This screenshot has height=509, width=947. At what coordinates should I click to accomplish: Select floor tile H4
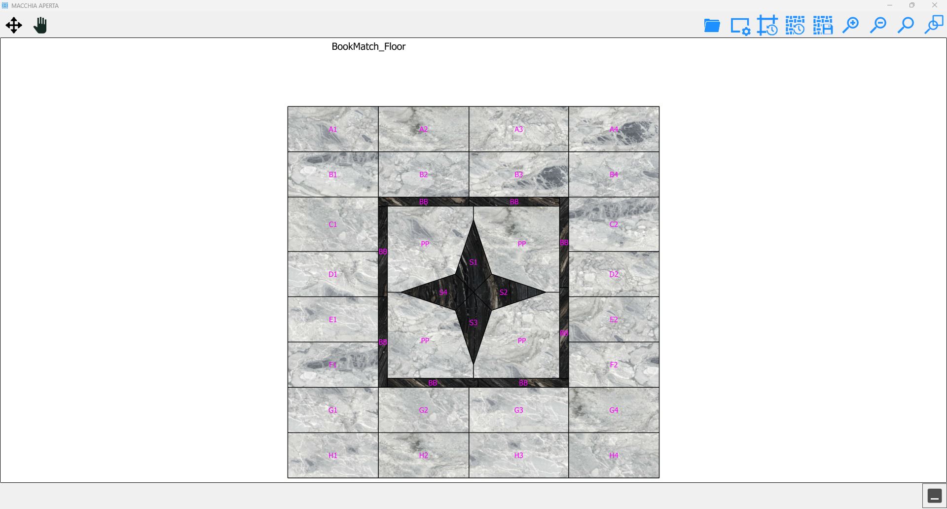pos(614,455)
